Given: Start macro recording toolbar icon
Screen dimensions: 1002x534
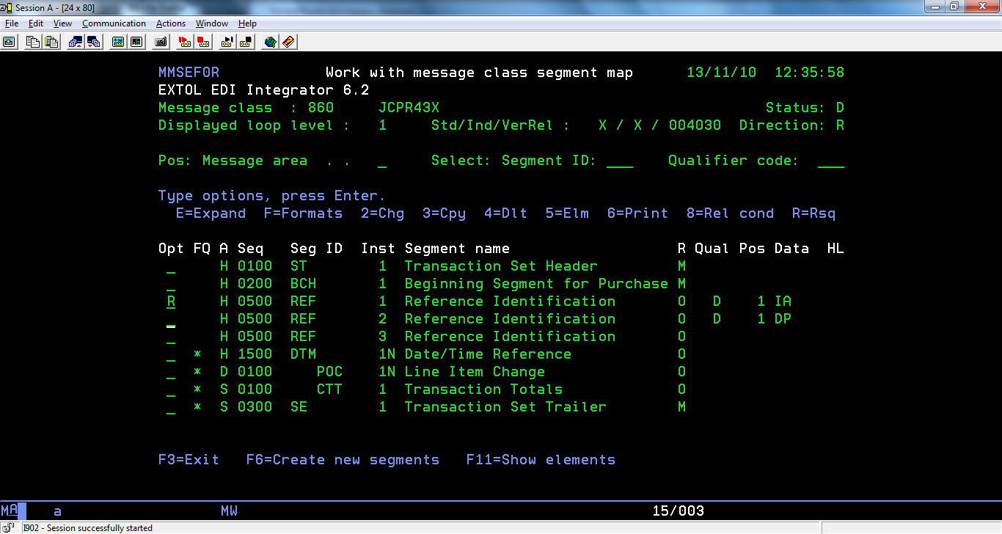Looking at the screenshot, I should tap(186, 42).
